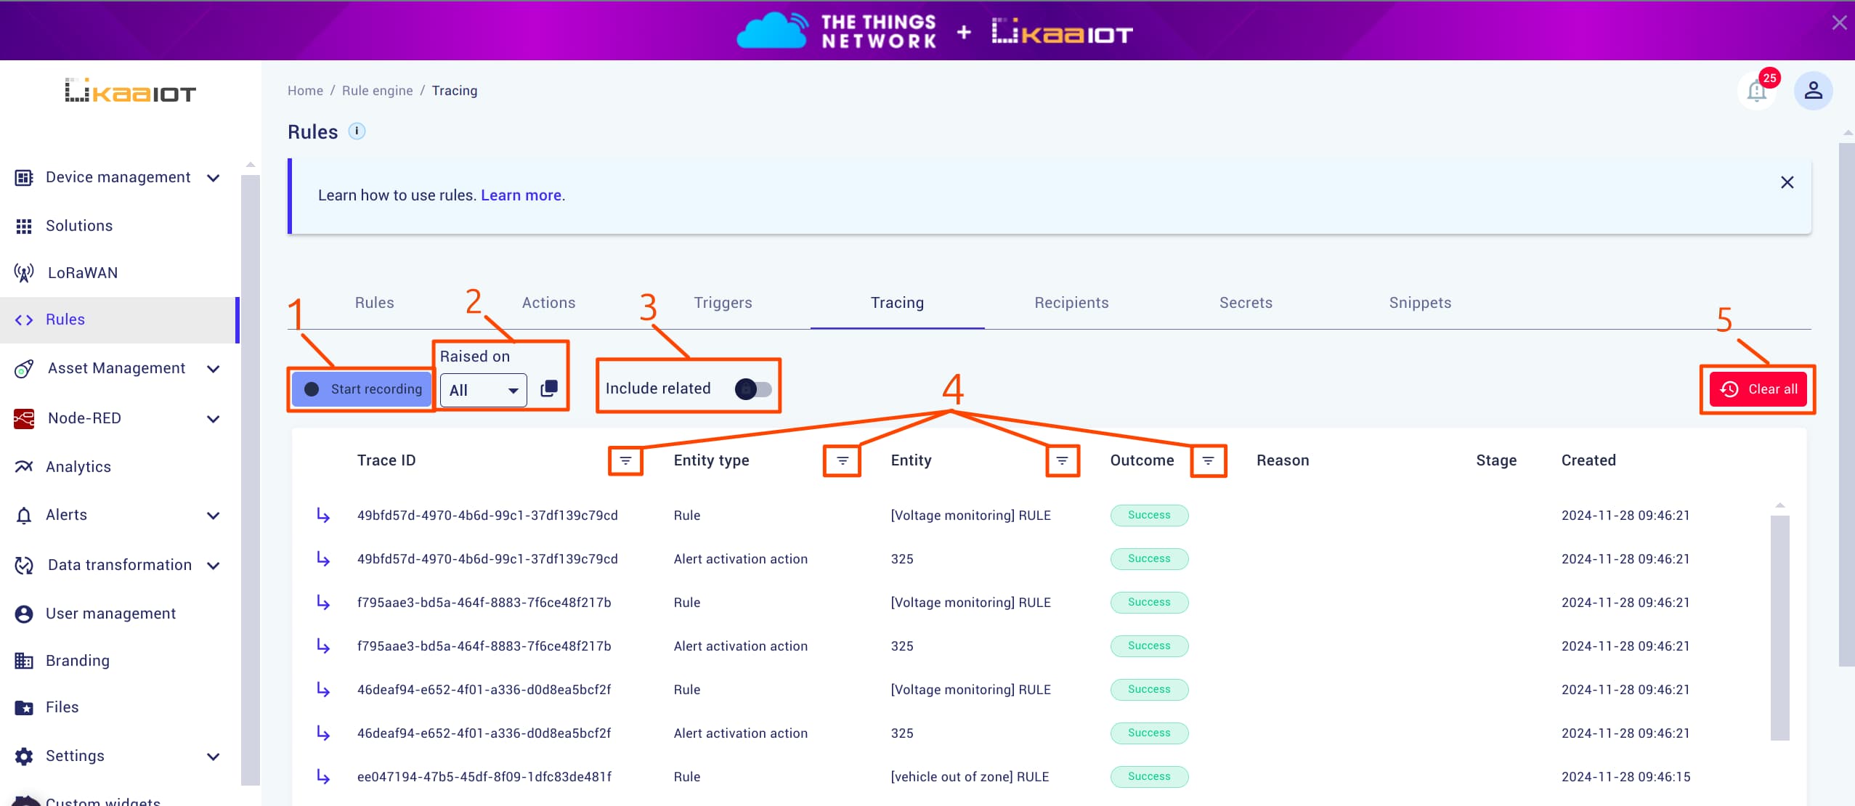Image resolution: width=1855 pixels, height=806 pixels.
Task: Click the Rules info icon
Action: pos(357,131)
